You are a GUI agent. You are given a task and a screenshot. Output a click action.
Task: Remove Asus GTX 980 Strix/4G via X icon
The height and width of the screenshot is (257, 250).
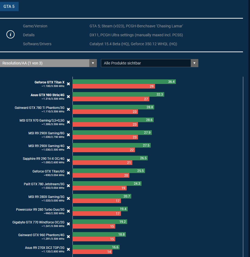[68, 97]
